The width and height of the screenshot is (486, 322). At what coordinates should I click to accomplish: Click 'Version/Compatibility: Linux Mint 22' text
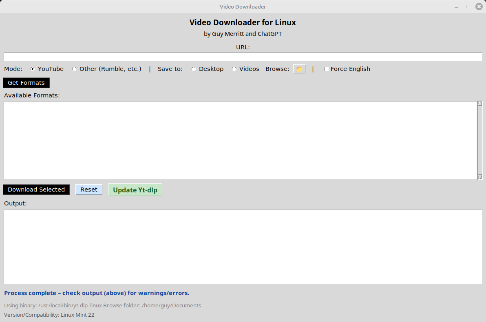pos(49,315)
